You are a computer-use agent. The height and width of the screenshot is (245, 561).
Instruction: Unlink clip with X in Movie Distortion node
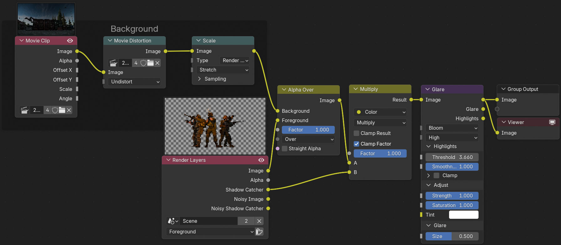coord(158,63)
